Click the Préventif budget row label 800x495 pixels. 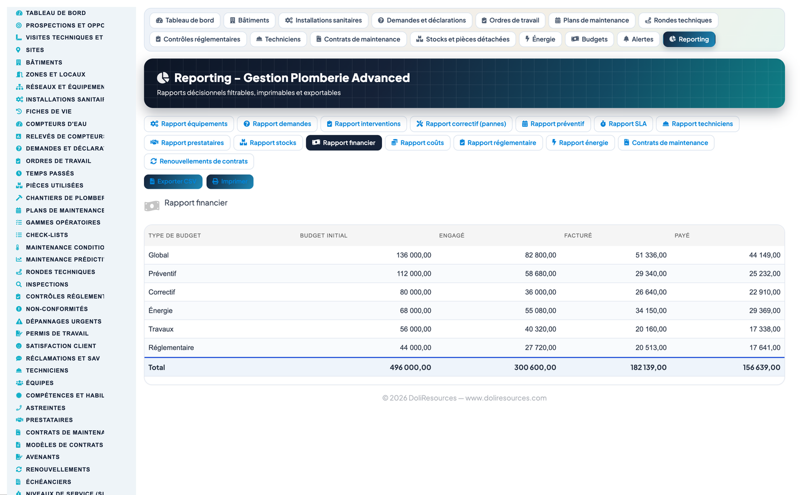coord(162,274)
